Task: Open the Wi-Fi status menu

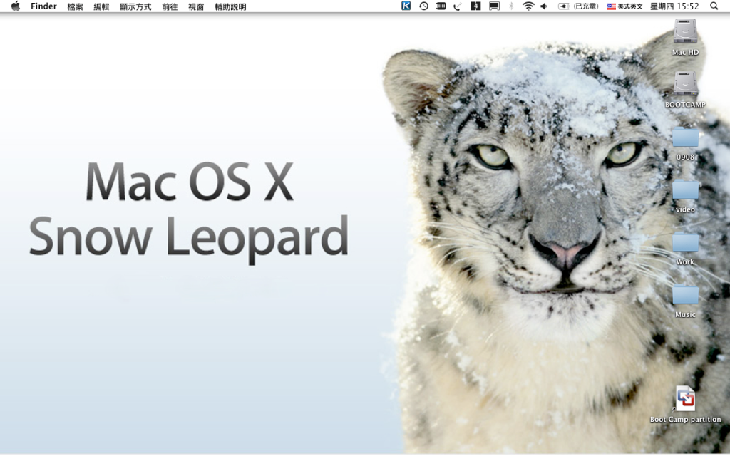Action: coord(528,6)
